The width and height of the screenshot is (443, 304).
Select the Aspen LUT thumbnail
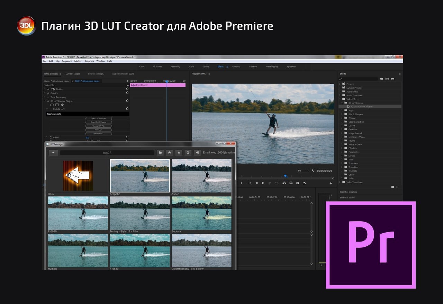tap(201, 176)
